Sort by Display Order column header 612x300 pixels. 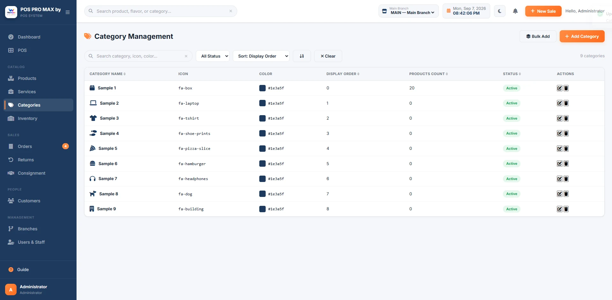pos(343,74)
